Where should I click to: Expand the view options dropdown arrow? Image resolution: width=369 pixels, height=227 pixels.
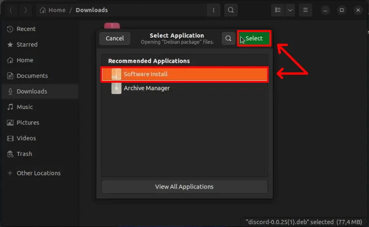(x=290, y=10)
